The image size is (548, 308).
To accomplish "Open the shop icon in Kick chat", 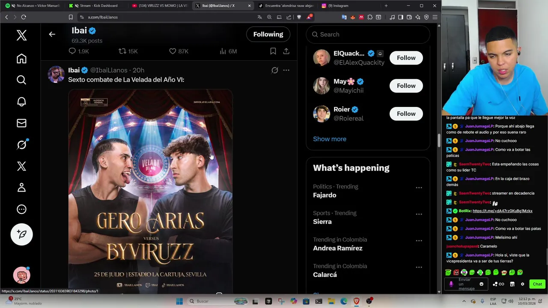I will (x=512, y=284).
